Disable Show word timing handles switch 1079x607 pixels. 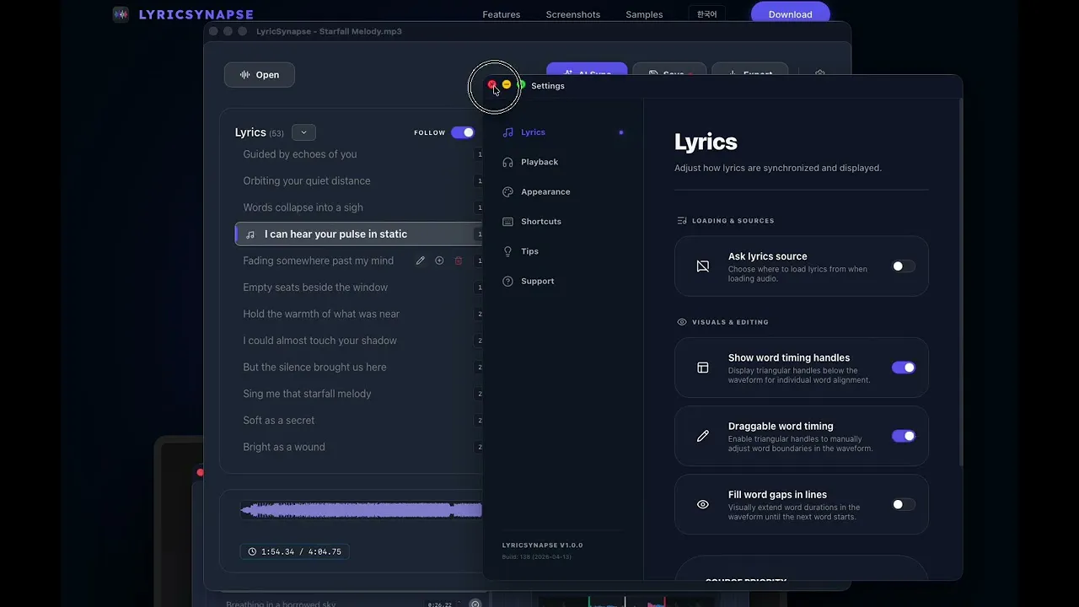click(x=904, y=368)
